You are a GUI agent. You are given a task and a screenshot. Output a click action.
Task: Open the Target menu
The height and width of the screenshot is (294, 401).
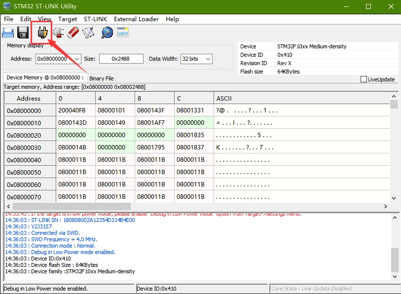68,19
